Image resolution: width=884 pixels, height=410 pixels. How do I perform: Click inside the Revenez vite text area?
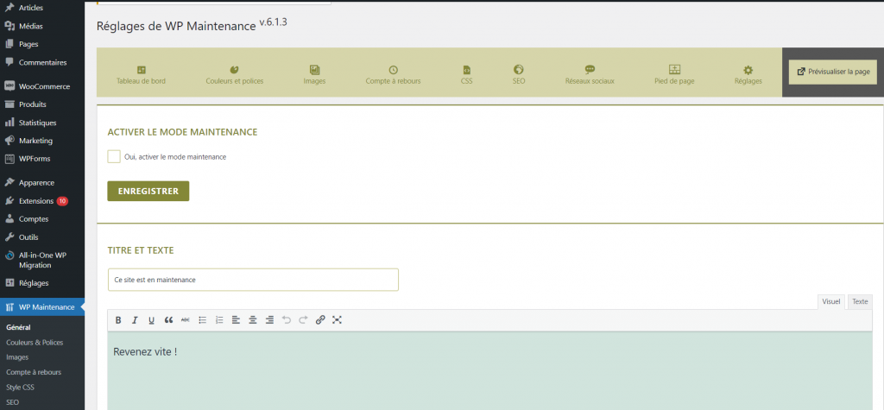pyautogui.click(x=490, y=370)
